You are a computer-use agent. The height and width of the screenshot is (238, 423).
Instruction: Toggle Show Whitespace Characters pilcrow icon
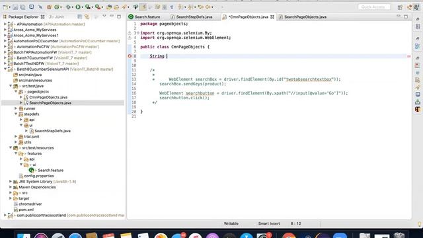[172, 7]
